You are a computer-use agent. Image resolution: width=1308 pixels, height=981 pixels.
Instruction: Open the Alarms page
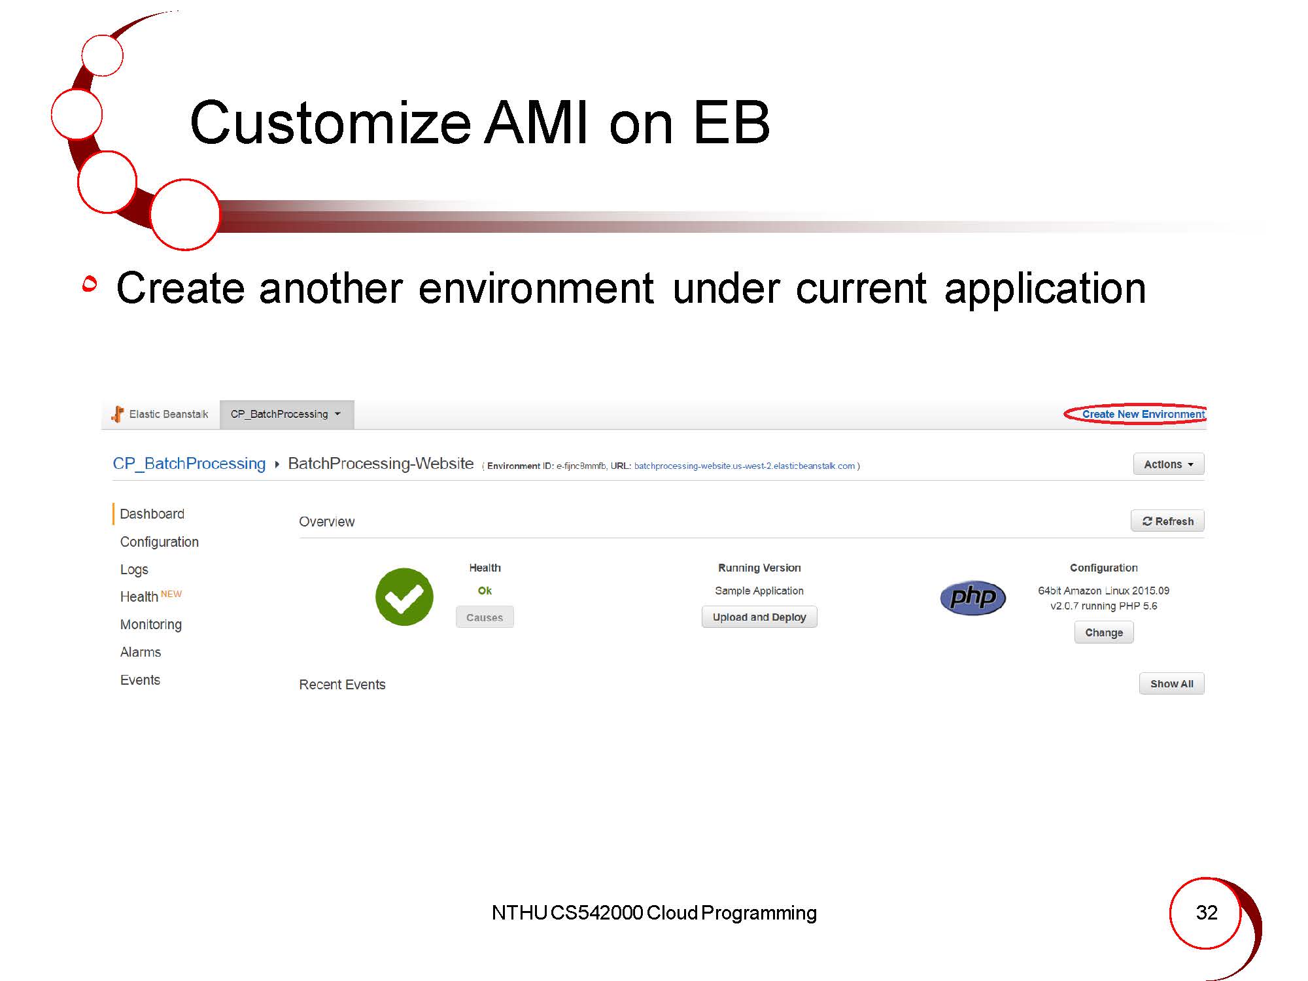(140, 652)
